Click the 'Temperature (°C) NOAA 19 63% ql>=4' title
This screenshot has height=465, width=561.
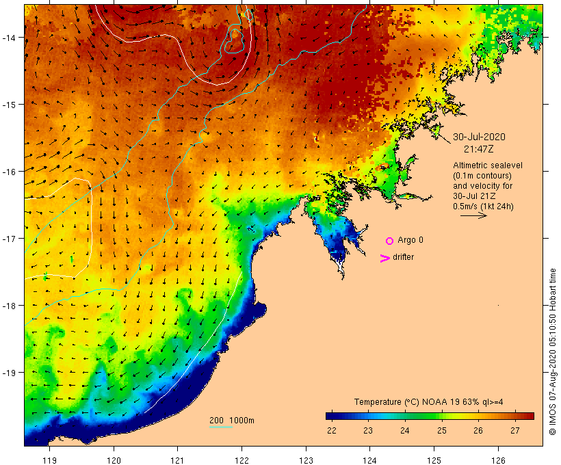(x=429, y=402)
